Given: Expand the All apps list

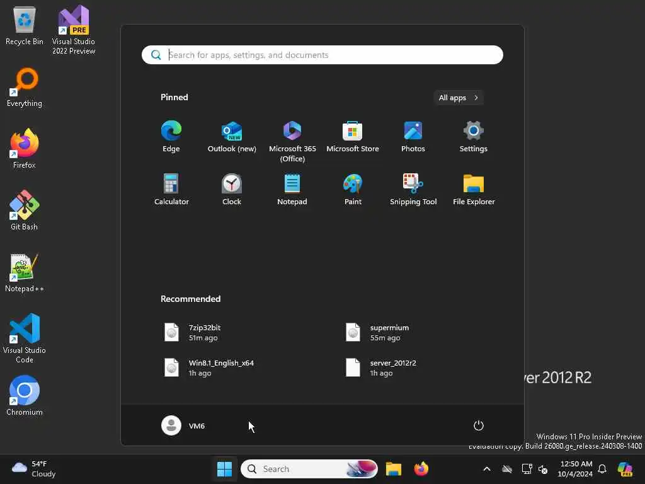Looking at the screenshot, I should 459,98.
